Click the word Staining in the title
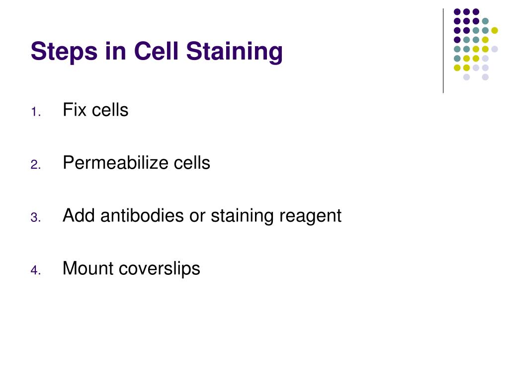Image resolution: width=509 pixels, height=381 pixels. point(235,52)
